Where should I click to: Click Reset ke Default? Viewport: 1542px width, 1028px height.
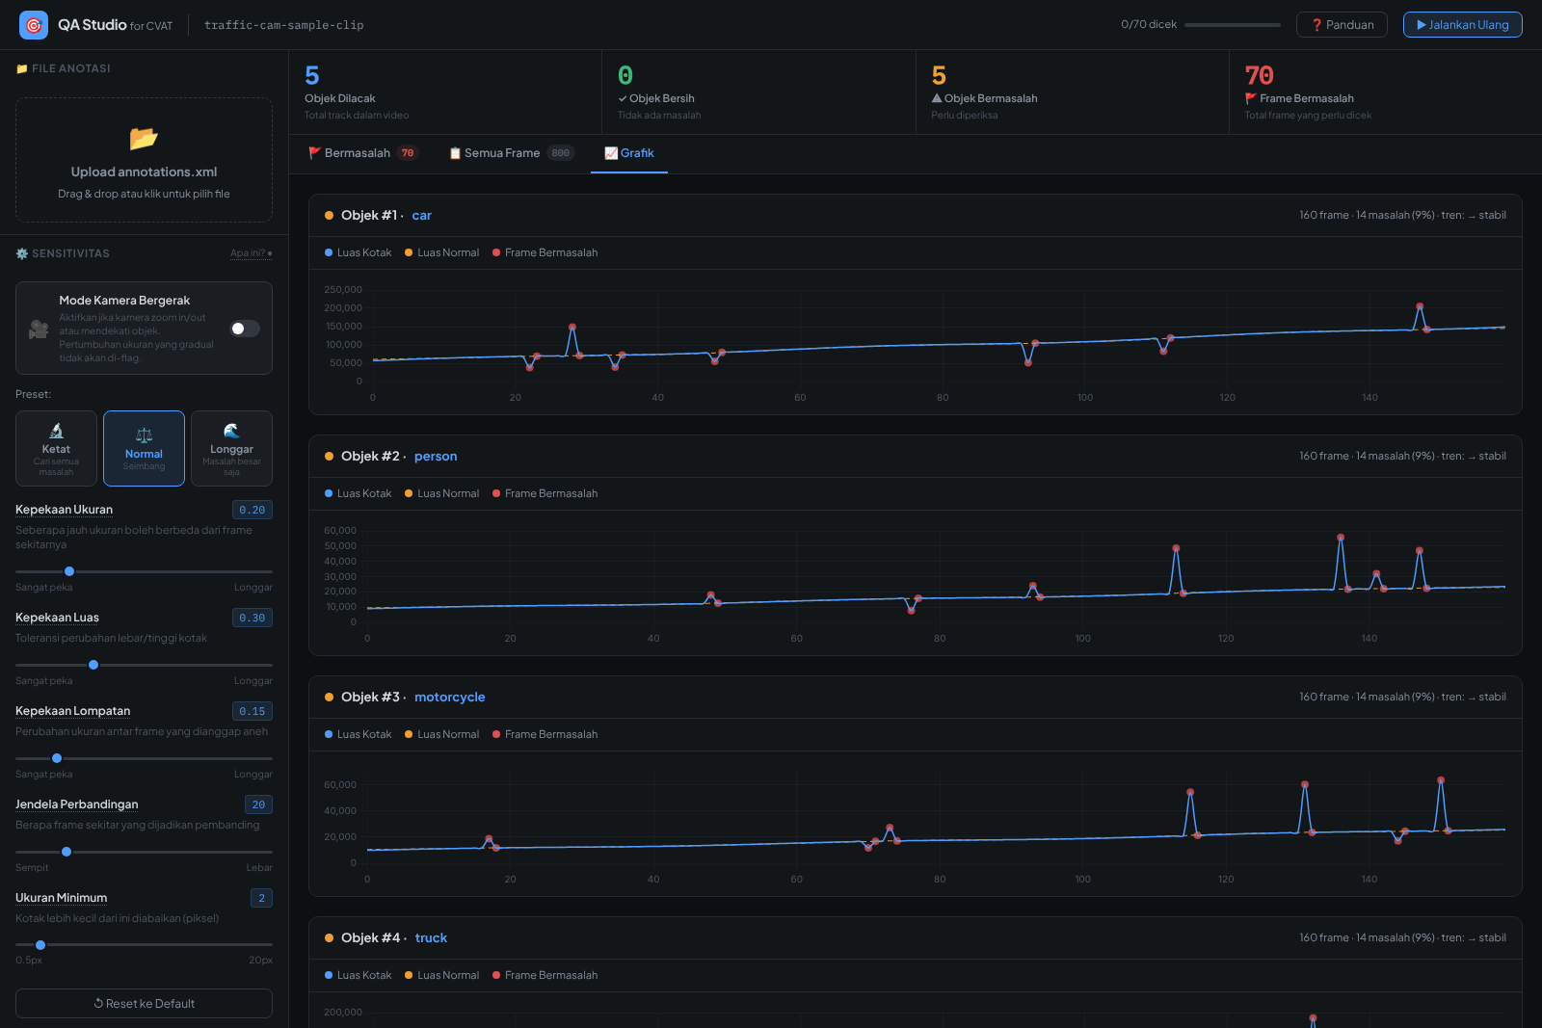point(144,1003)
